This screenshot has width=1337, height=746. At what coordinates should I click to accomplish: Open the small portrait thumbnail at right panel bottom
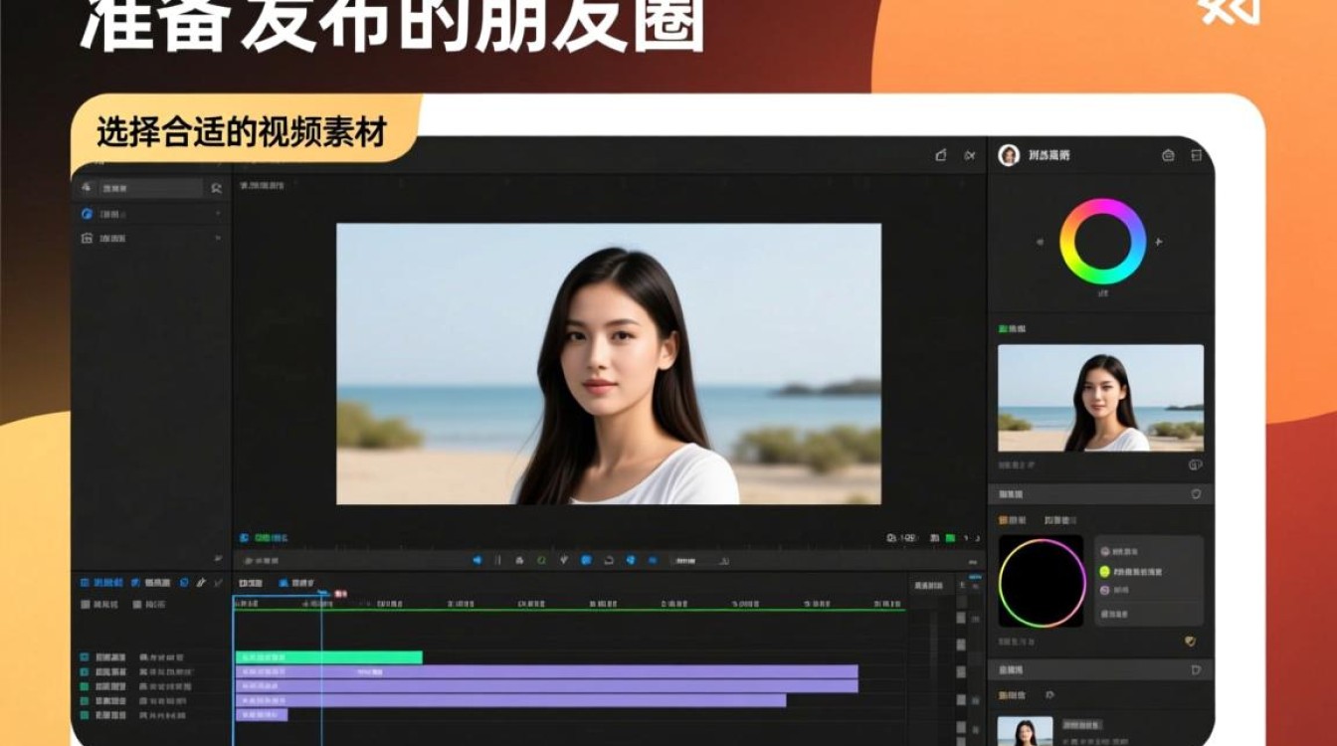[1025, 731]
